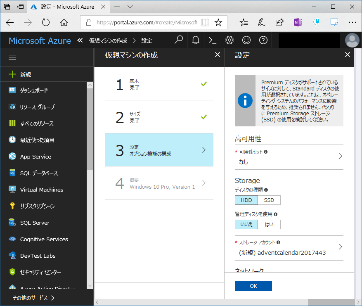Show info tooltip for ディスクの種類
Image resolution: width=362 pixels, height=306 pixels.
(266, 190)
